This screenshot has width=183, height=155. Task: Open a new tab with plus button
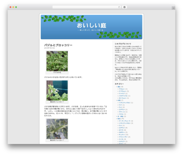[173, 8]
